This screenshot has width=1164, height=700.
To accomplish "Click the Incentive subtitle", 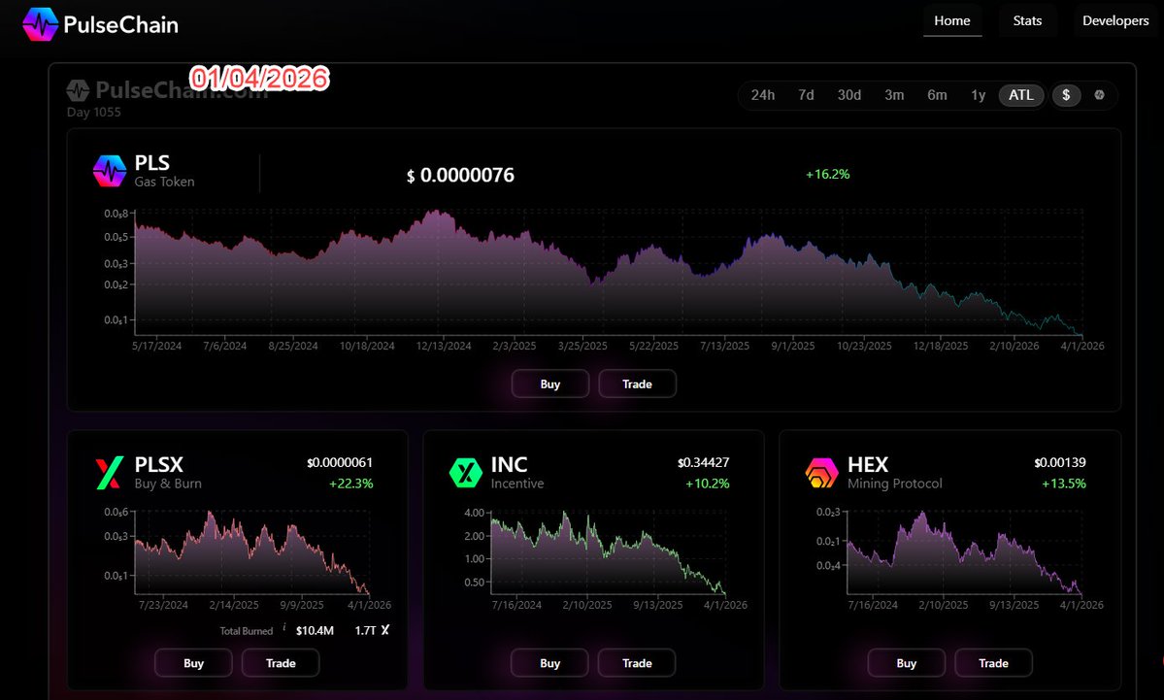I will pos(517,483).
